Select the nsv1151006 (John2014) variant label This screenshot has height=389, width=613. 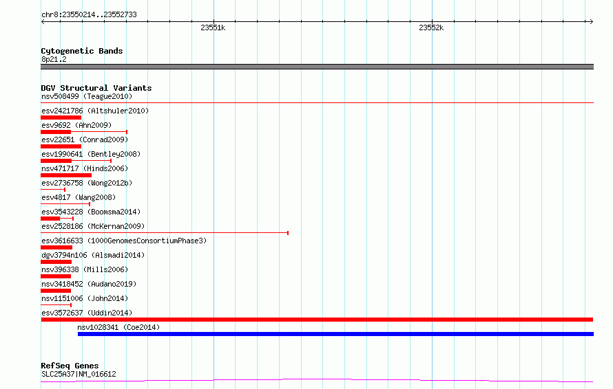tap(85, 298)
